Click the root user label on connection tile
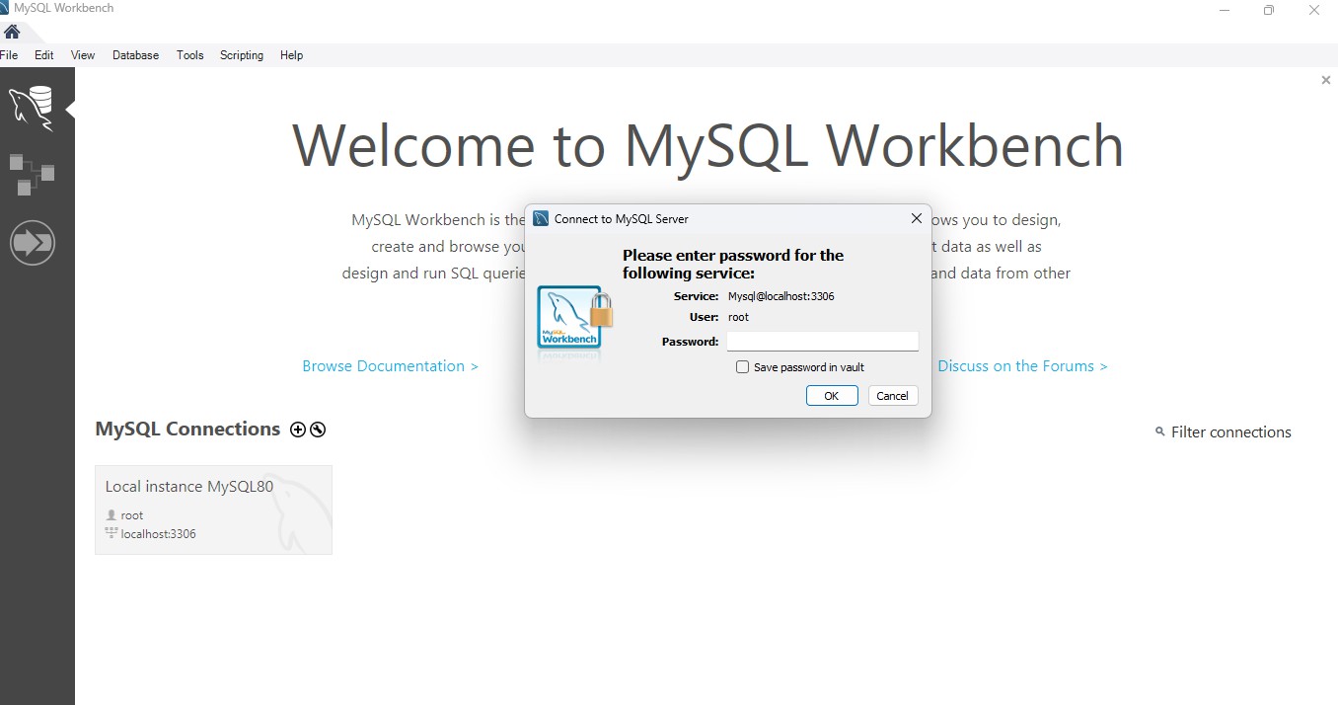 point(132,515)
